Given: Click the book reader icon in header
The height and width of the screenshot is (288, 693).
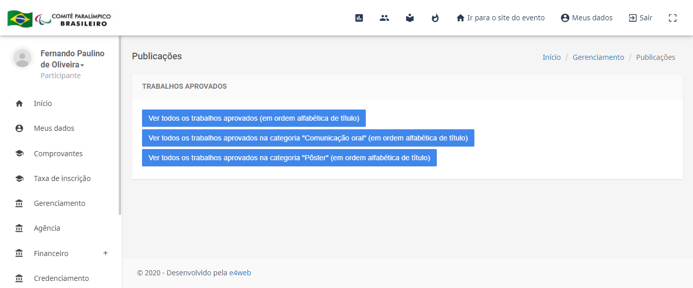Looking at the screenshot, I should tap(410, 18).
